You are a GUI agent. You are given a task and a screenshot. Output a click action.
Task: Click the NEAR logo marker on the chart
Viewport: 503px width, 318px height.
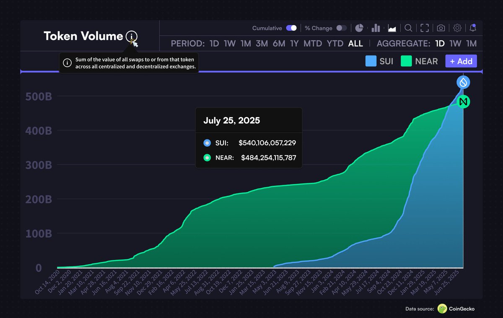463,102
